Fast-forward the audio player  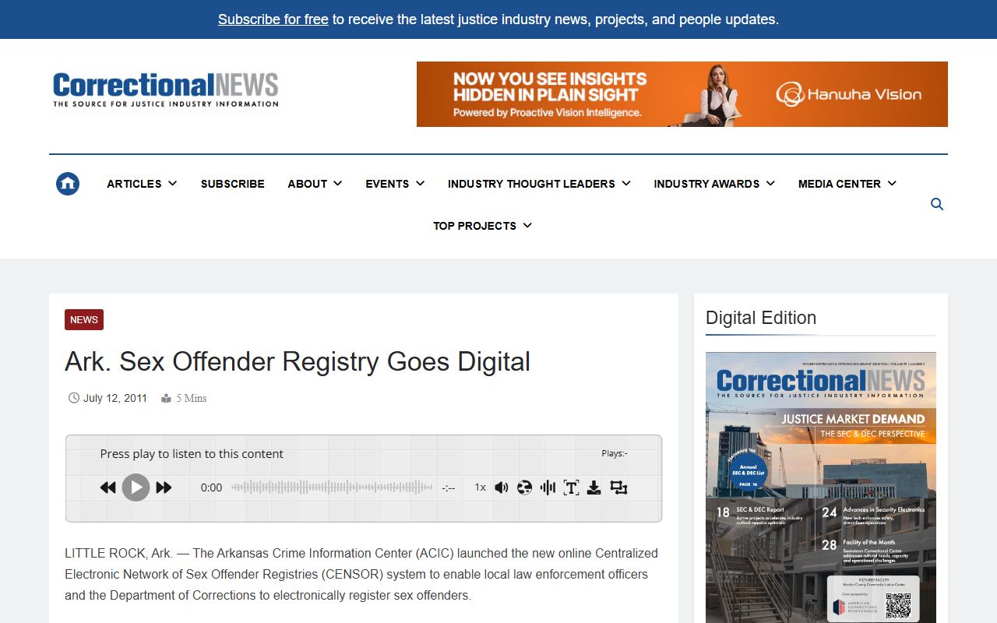(164, 487)
